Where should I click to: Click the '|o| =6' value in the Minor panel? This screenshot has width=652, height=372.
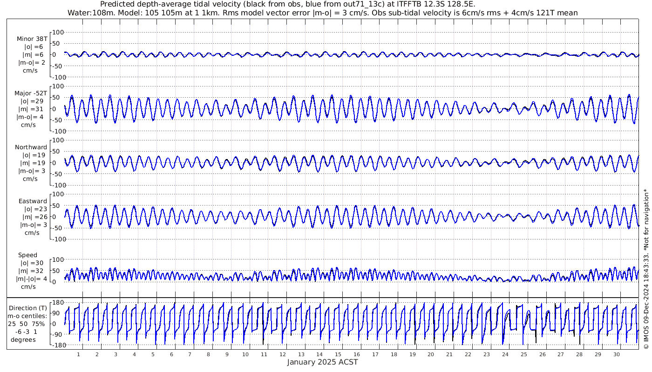[34, 47]
